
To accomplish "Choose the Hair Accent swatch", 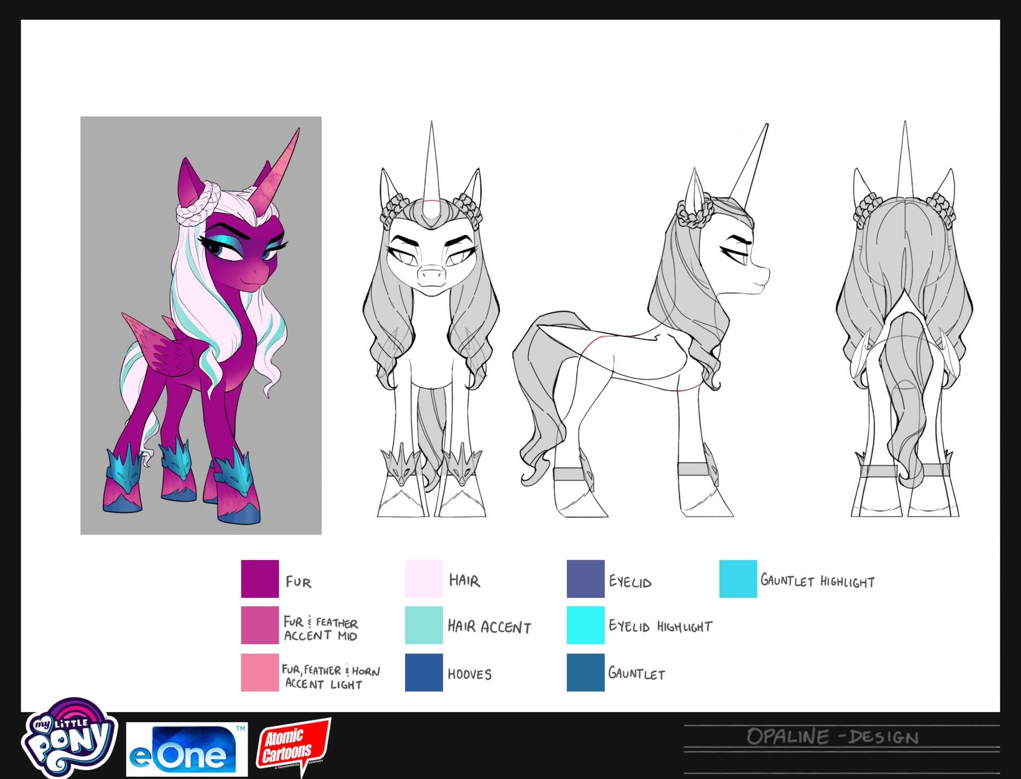I will 424,625.
